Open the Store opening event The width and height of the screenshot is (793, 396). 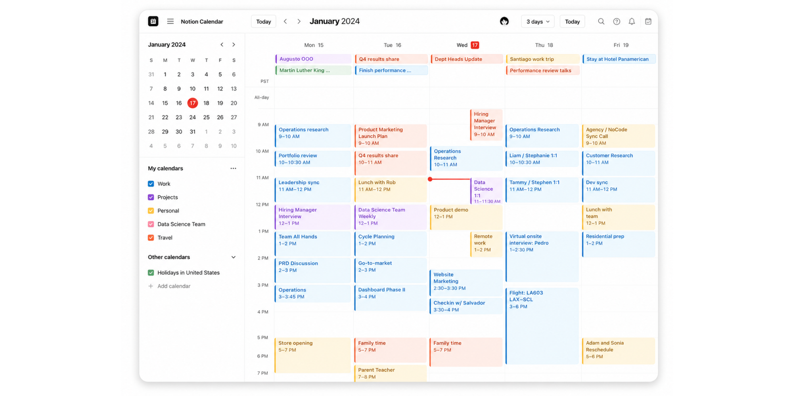pyautogui.click(x=313, y=355)
